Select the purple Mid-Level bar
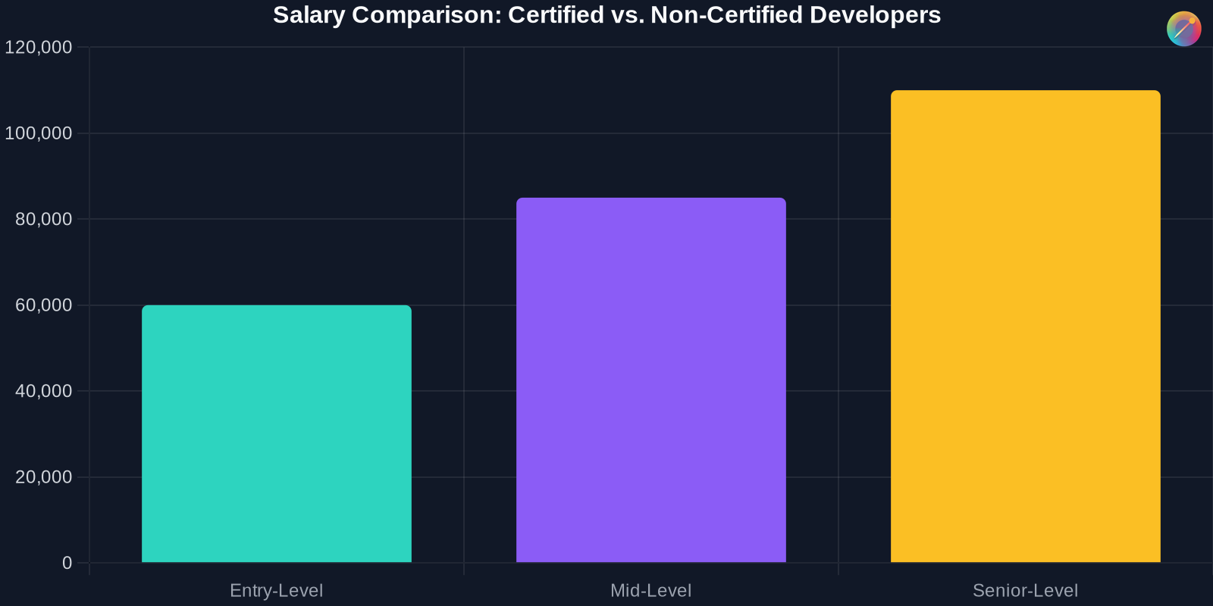Screen dimensions: 1213x606 click(651, 380)
